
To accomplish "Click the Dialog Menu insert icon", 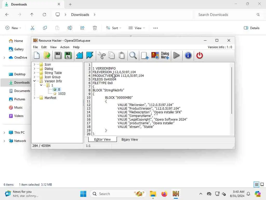I will pyautogui.click(x=165, y=55).
